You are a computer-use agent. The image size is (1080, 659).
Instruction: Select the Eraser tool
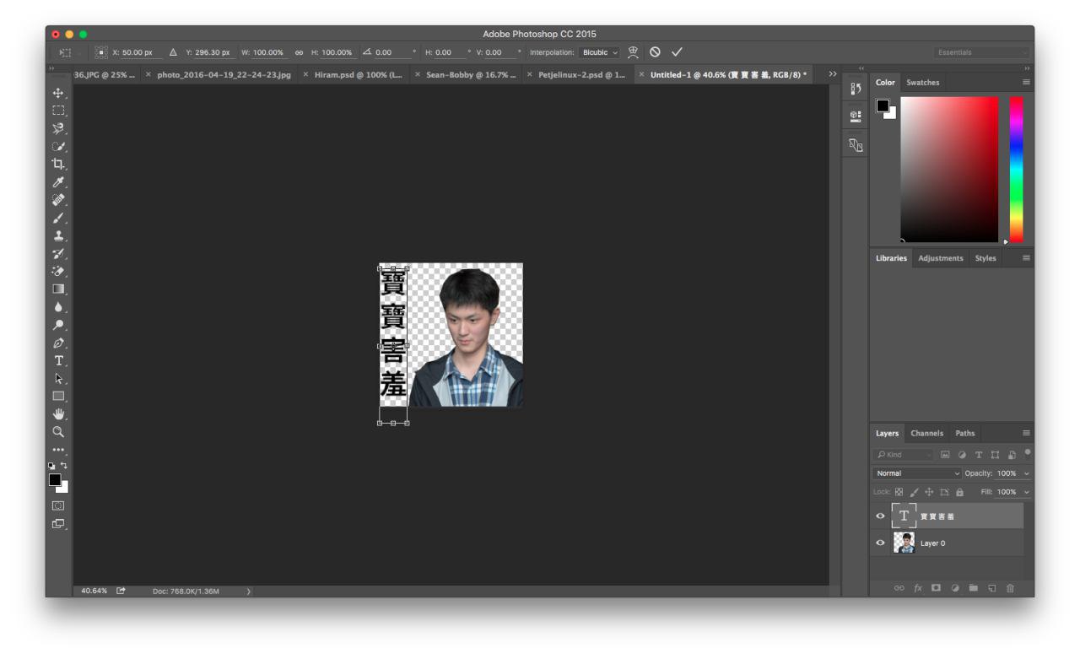pos(58,271)
